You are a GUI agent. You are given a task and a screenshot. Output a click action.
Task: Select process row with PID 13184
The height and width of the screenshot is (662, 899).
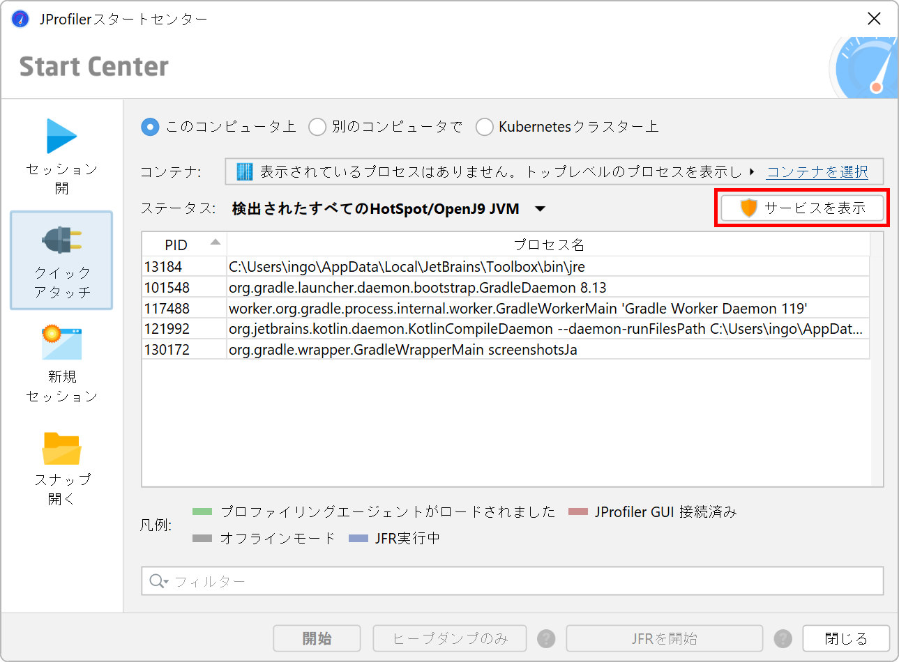tap(506, 267)
